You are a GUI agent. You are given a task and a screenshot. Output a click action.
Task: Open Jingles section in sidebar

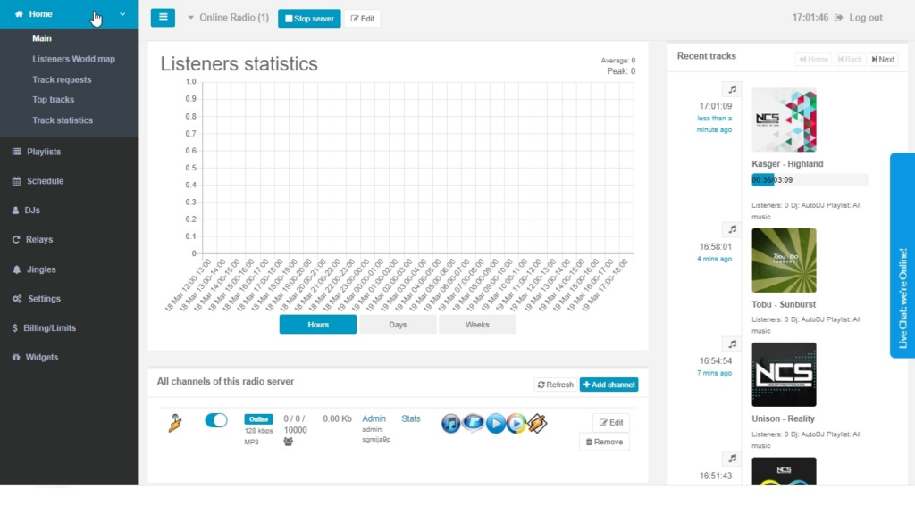click(41, 269)
